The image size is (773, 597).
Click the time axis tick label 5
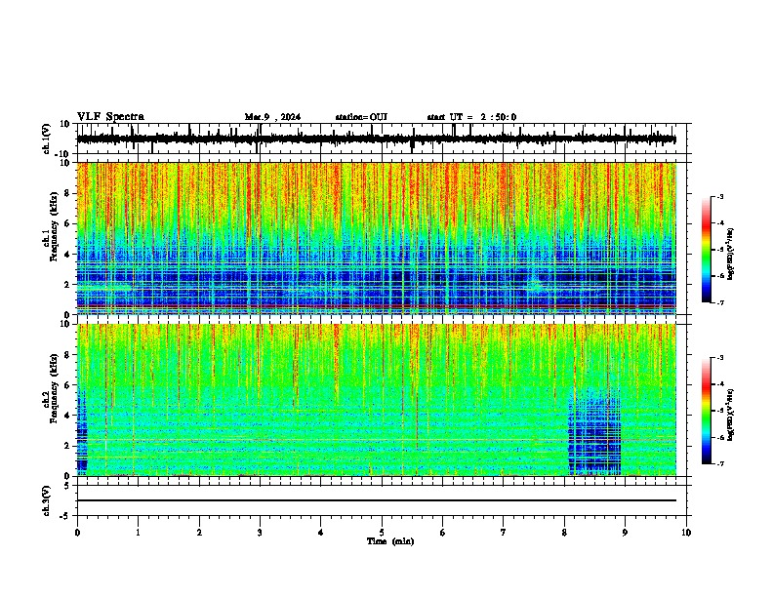coord(382,533)
